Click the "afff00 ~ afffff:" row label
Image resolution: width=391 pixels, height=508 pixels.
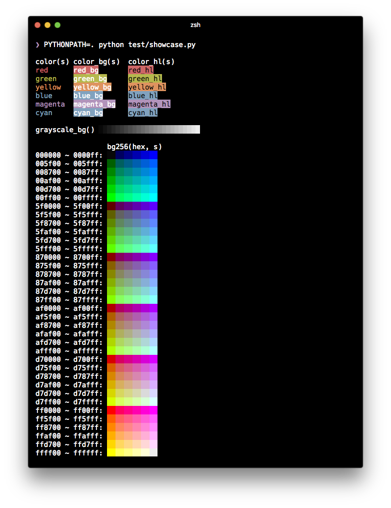click(x=69, y=351)
